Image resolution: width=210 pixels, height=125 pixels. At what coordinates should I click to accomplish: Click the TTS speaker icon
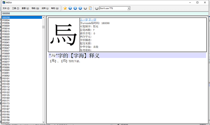point(97,8)
